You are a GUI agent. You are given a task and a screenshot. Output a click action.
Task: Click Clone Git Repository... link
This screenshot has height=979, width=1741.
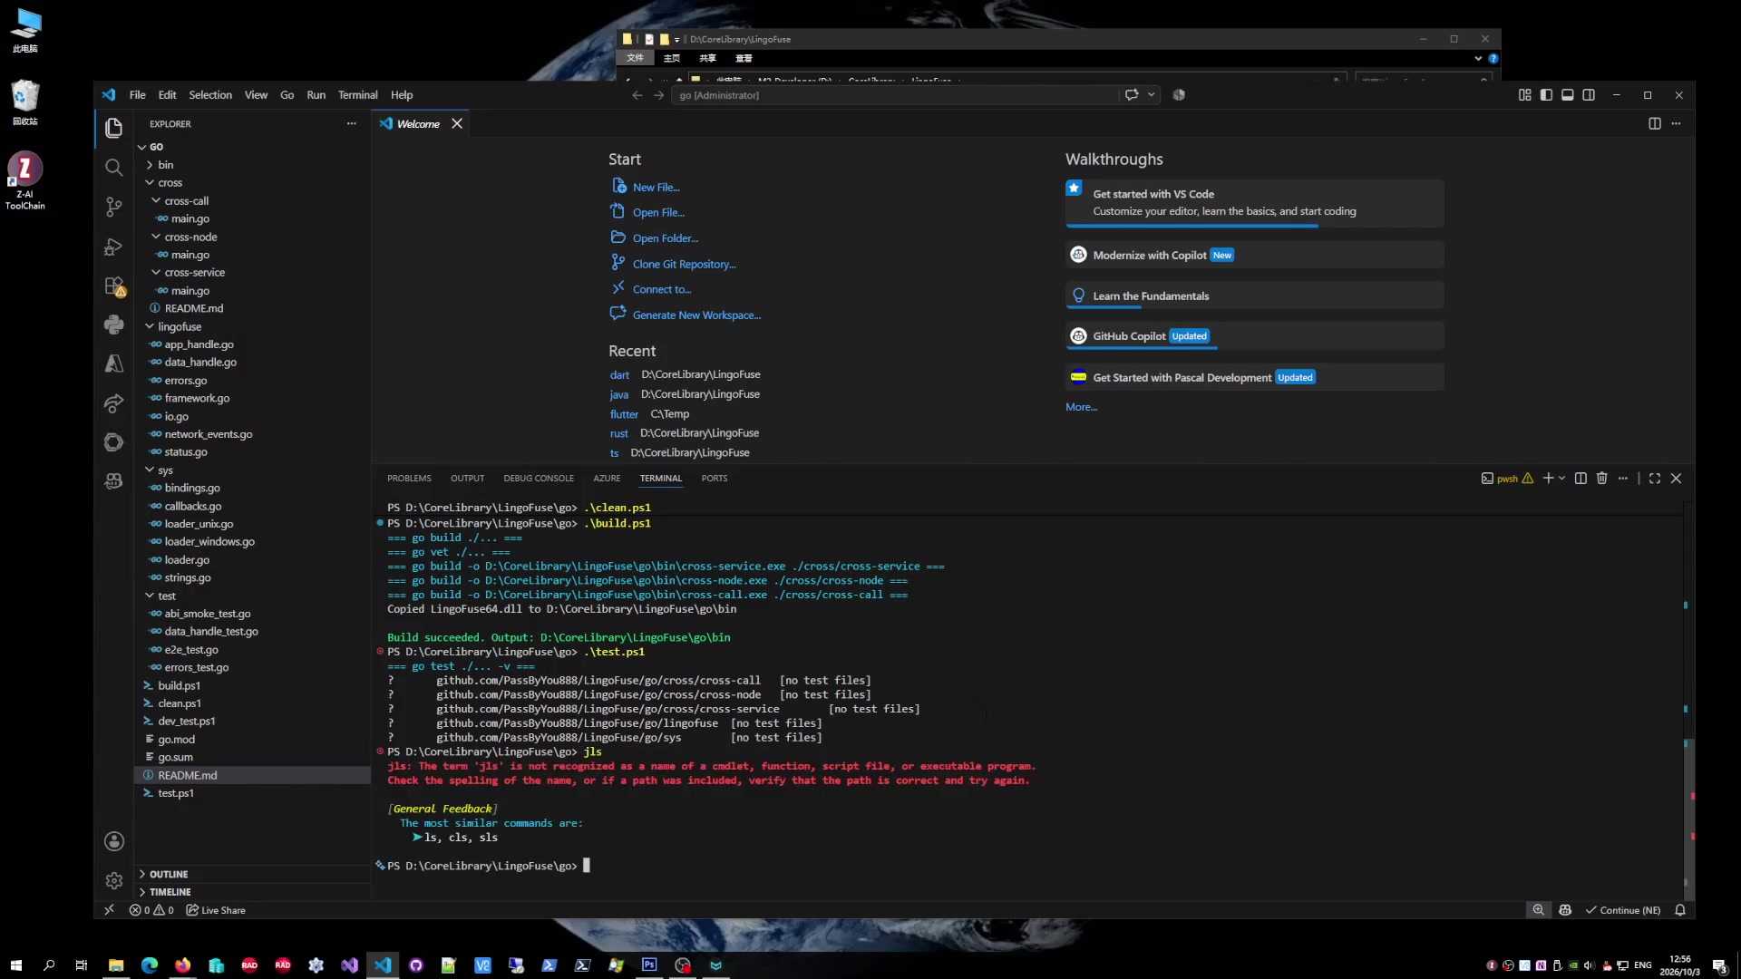coord(685,264)
